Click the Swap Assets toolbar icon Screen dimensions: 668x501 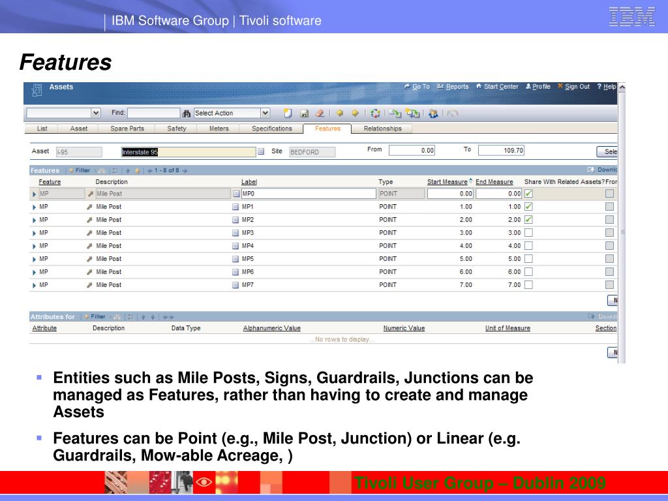(412, 114)
